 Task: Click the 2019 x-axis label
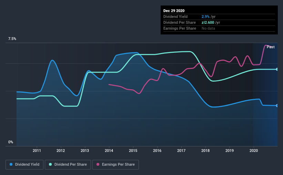[x=230, y=151]
